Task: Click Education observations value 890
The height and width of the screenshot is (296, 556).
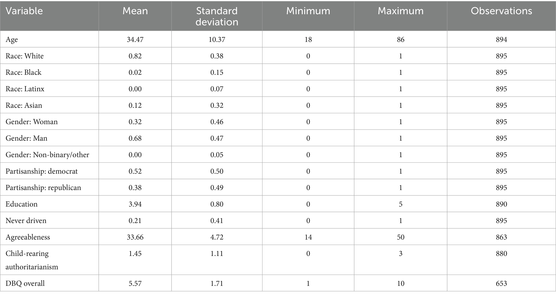Action: pyautogui.click(x=501, y=204)
